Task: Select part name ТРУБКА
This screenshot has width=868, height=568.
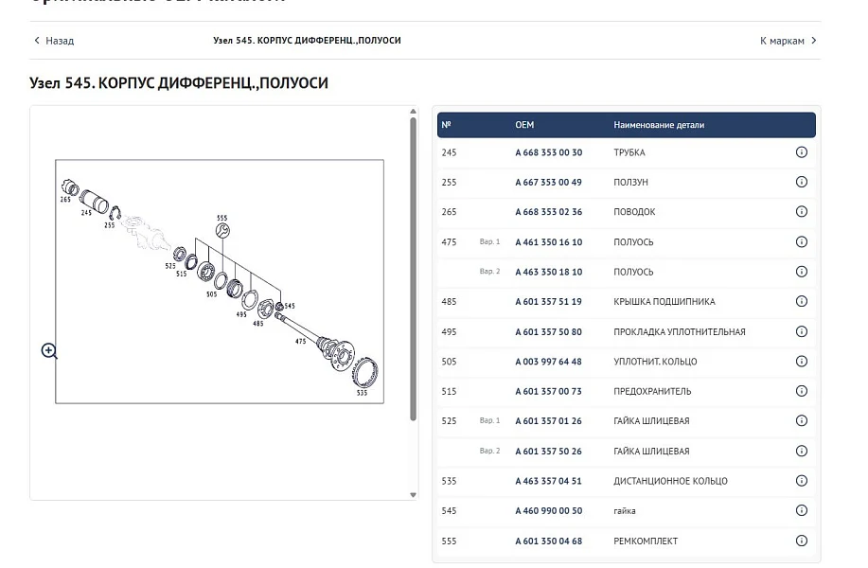Action: pyautogui.click(x=629, y=152)
